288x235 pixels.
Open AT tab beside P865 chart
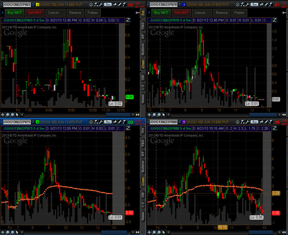[143, 36]
